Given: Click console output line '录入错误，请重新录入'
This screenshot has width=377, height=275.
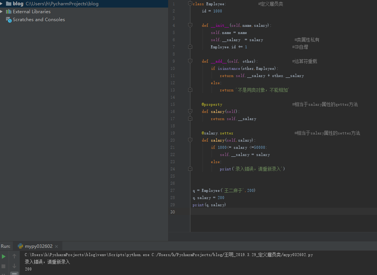Looking at the screenshot, I should point(47,262).
